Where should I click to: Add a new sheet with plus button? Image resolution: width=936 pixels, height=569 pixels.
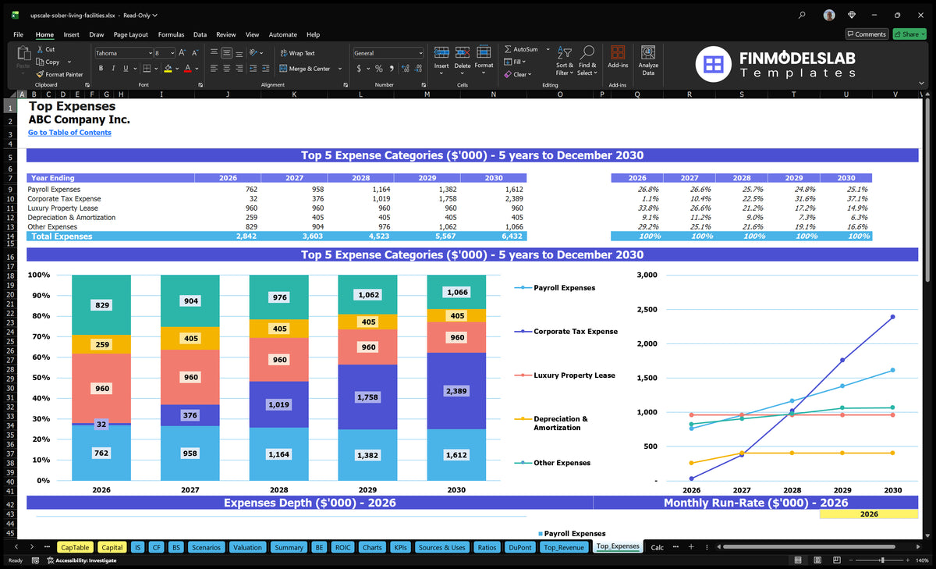[690, 547]
